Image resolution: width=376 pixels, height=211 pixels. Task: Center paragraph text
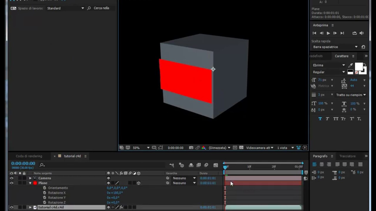pos(322,164)
